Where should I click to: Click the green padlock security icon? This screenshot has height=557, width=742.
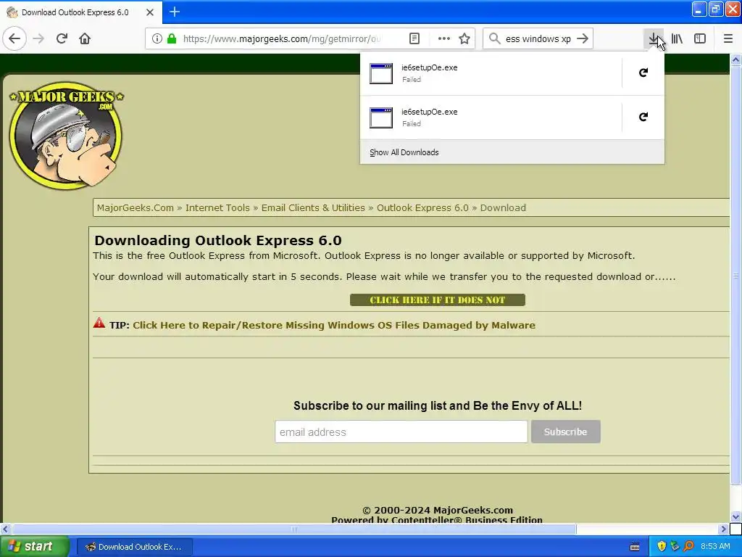pyautogui.click(x=172, y=39)
